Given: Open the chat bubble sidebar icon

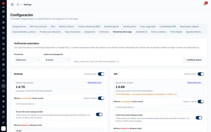Looking at the screenshot, I should pyautogui.click(x=3, y=70).
